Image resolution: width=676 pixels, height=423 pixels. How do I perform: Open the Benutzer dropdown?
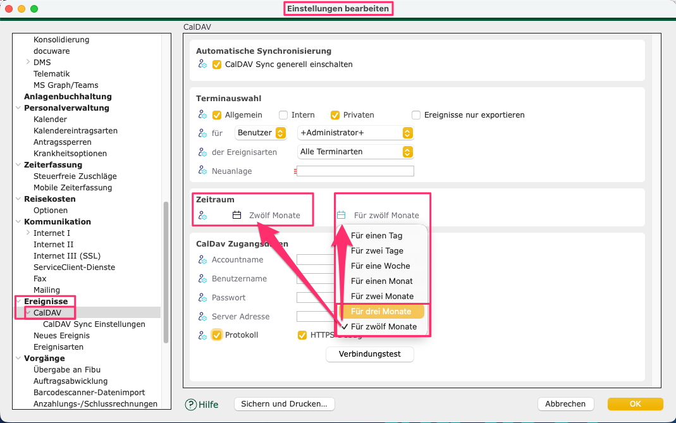(x=261, y=133)
